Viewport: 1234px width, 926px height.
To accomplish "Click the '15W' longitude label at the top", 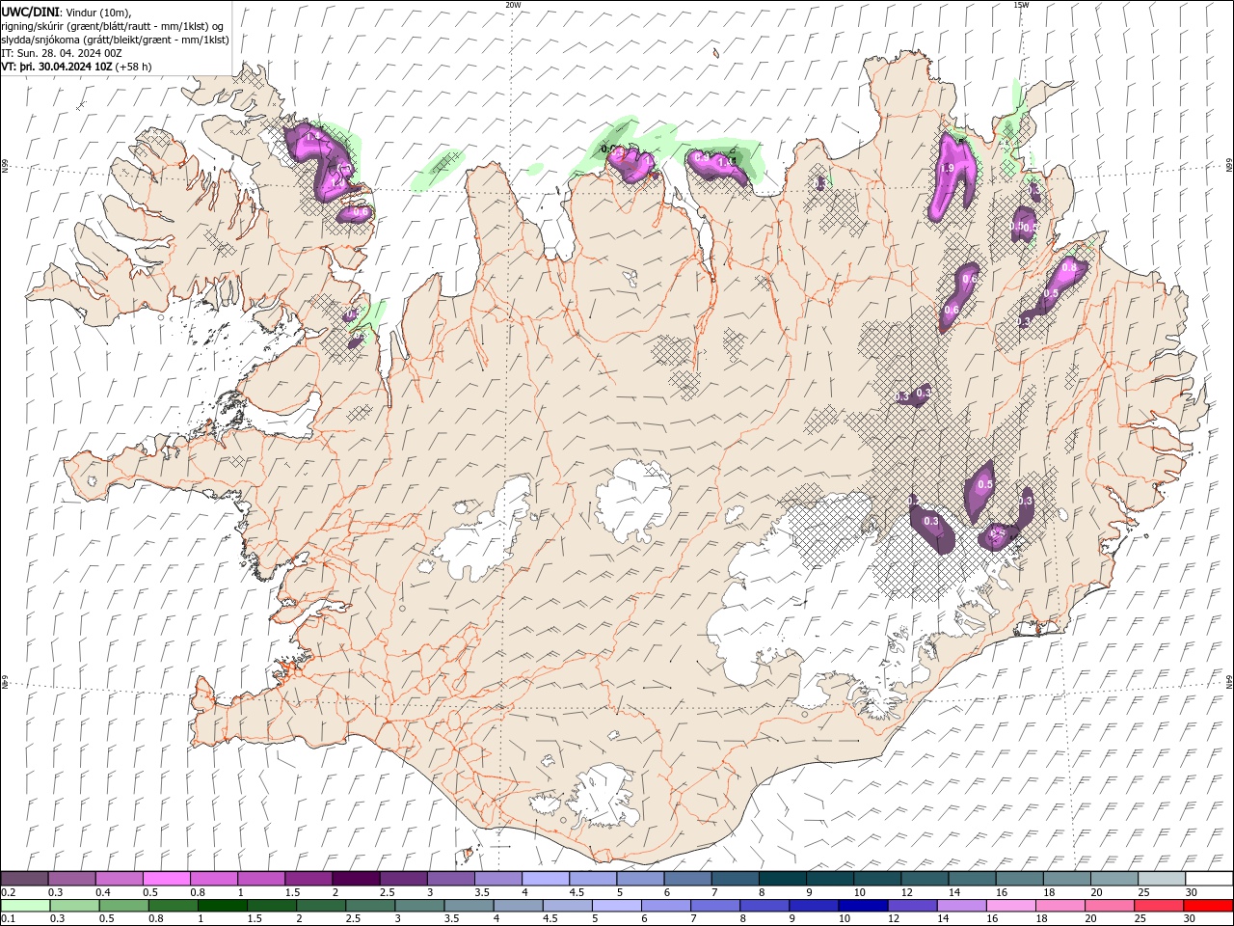I will (1021, 5).
